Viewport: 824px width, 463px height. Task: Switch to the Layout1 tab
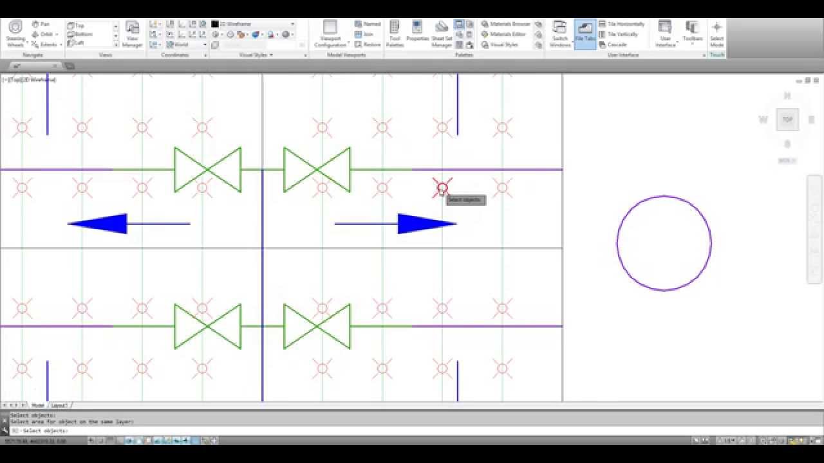tap(59, 405)
